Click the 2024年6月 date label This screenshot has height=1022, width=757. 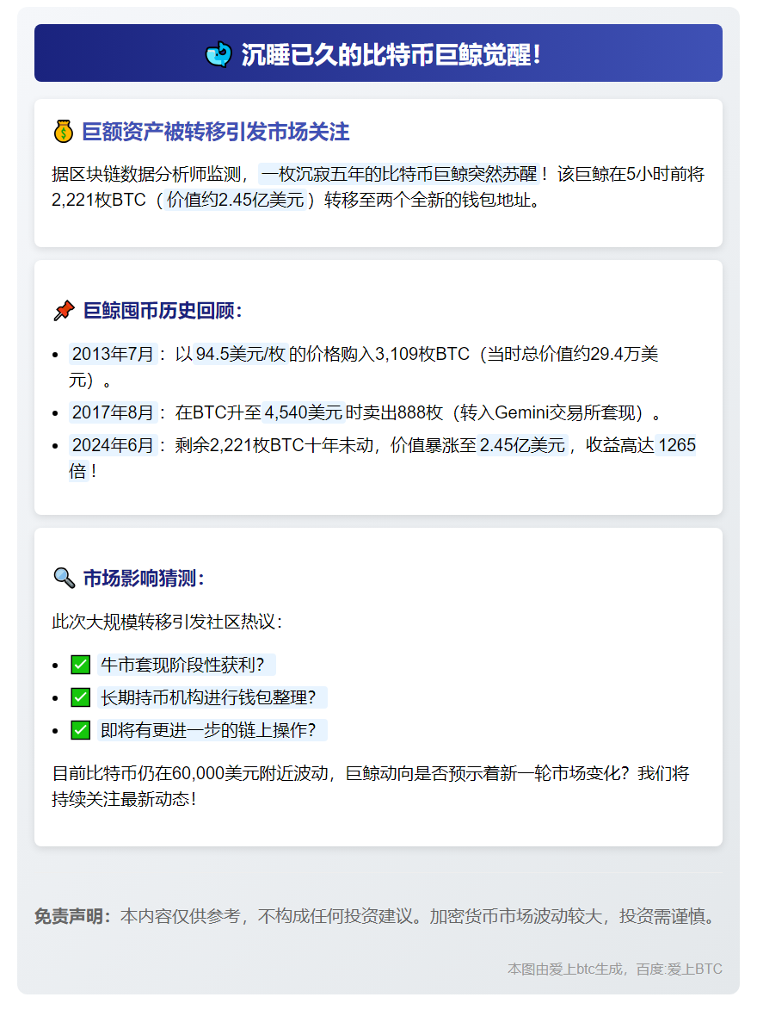point(113,445)
